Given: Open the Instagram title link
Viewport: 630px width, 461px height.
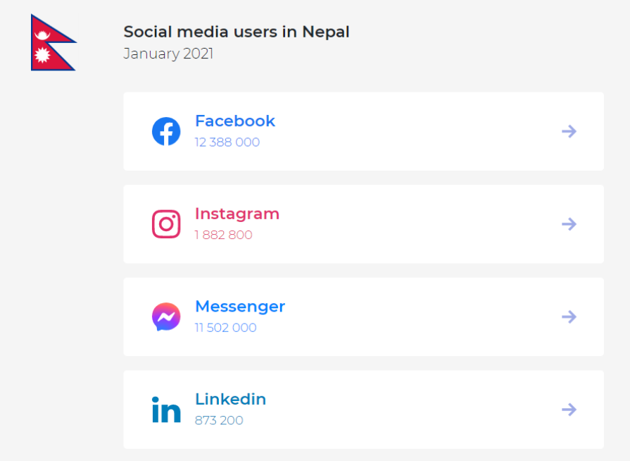Looking at the screenshot, I should point(237,214).
